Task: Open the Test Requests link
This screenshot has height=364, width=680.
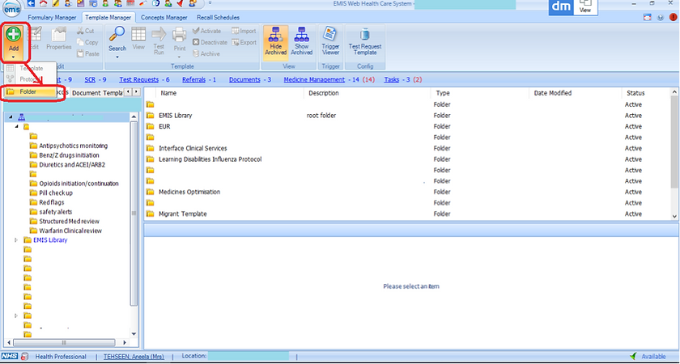Action: coord(138,80)
